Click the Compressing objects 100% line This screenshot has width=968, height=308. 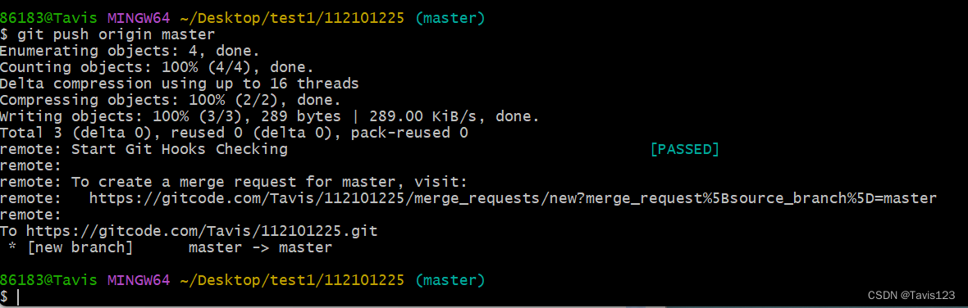(x=171, y=100)
